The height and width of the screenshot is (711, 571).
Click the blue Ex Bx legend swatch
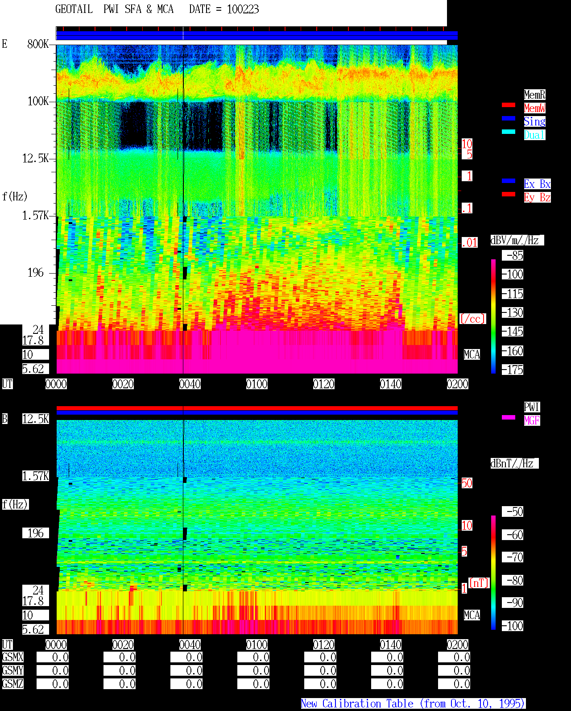[x=509, y=181]
